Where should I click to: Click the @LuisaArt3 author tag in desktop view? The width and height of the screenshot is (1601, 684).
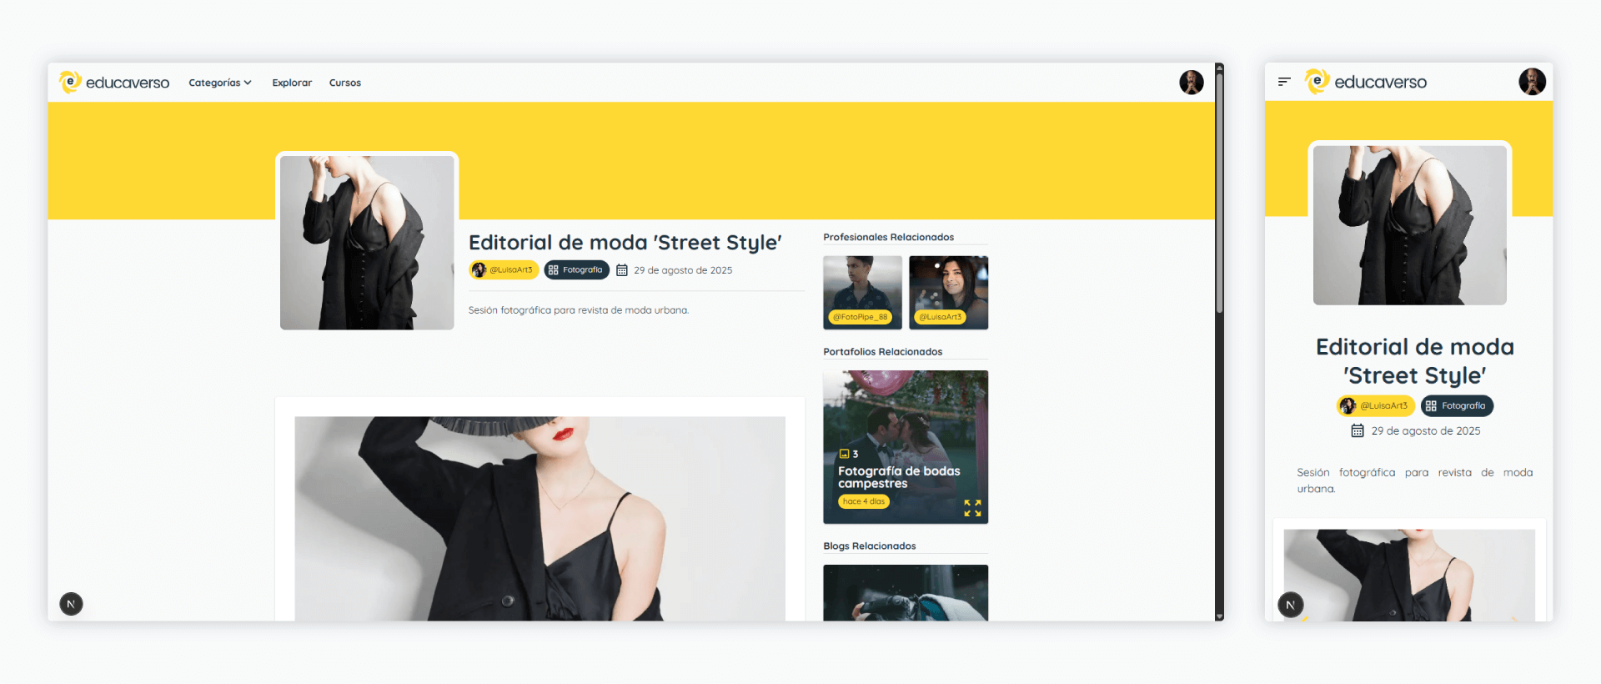tap(504, 270)
